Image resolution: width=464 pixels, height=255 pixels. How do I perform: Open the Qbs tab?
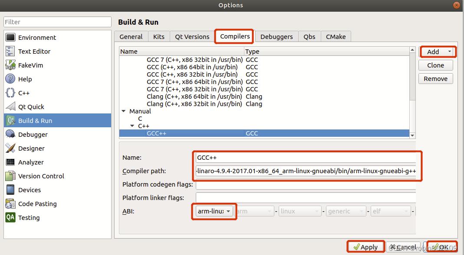pyautogui.click(x=309, y=37)
